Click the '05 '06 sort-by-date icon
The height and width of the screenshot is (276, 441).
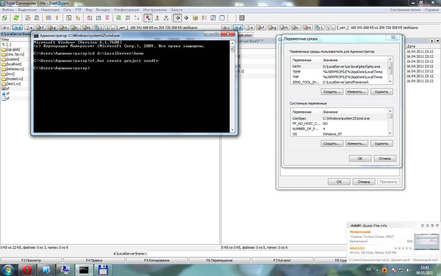(107, 18)
